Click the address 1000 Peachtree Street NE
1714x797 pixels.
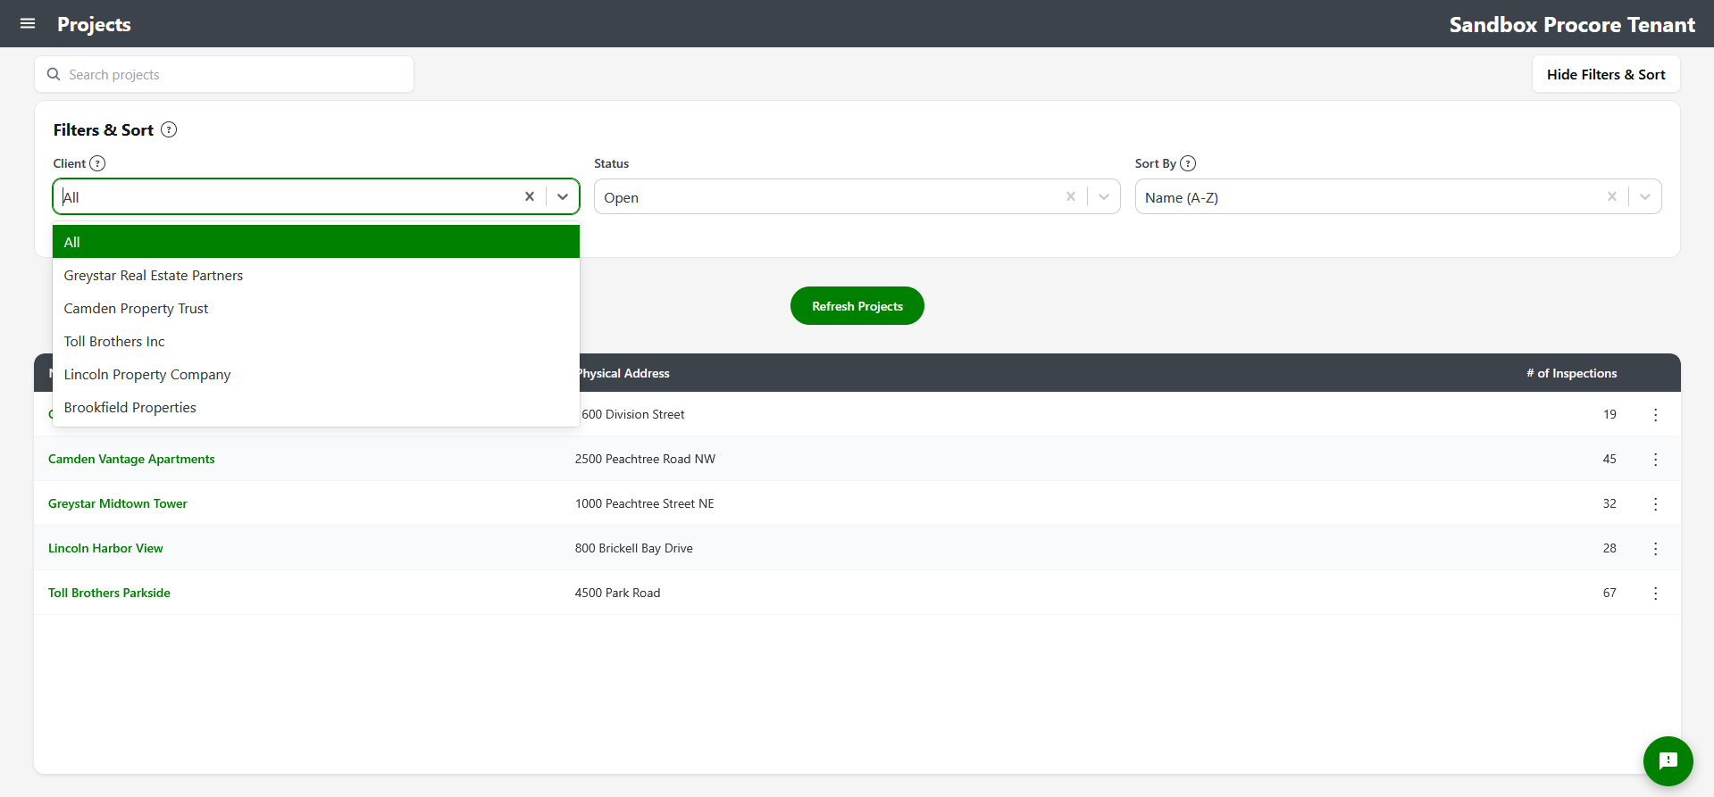(644, 503)
